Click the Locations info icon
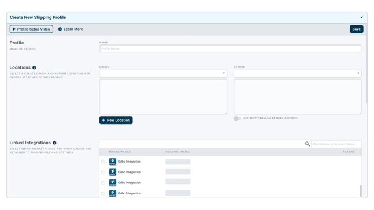This screenshot has height=210, width=374. coord(34,67)
